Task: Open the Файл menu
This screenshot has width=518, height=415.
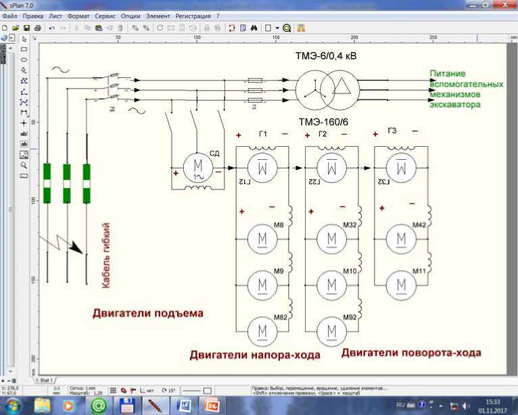Action: pyautogui.click(x=10, y=16)
